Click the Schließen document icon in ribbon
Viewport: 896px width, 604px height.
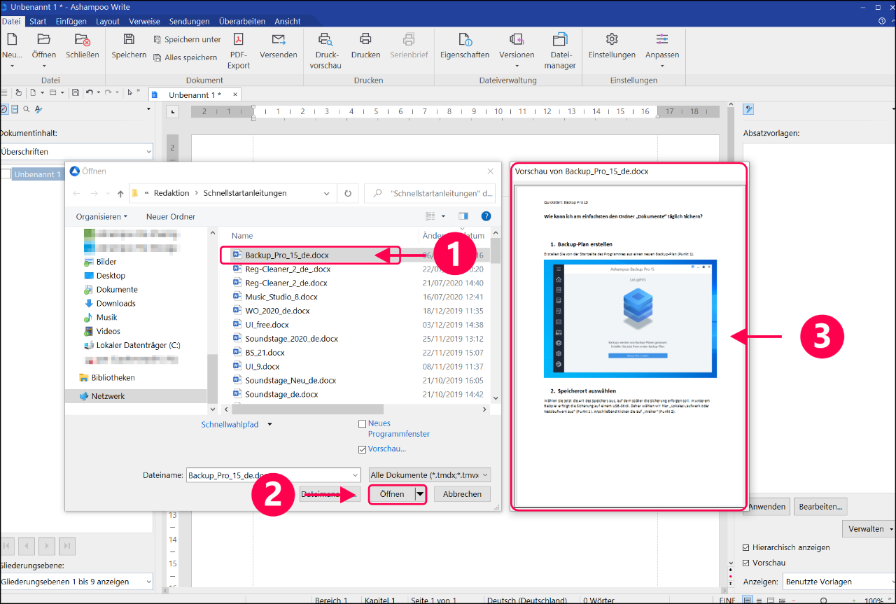(x=83, y=40)
